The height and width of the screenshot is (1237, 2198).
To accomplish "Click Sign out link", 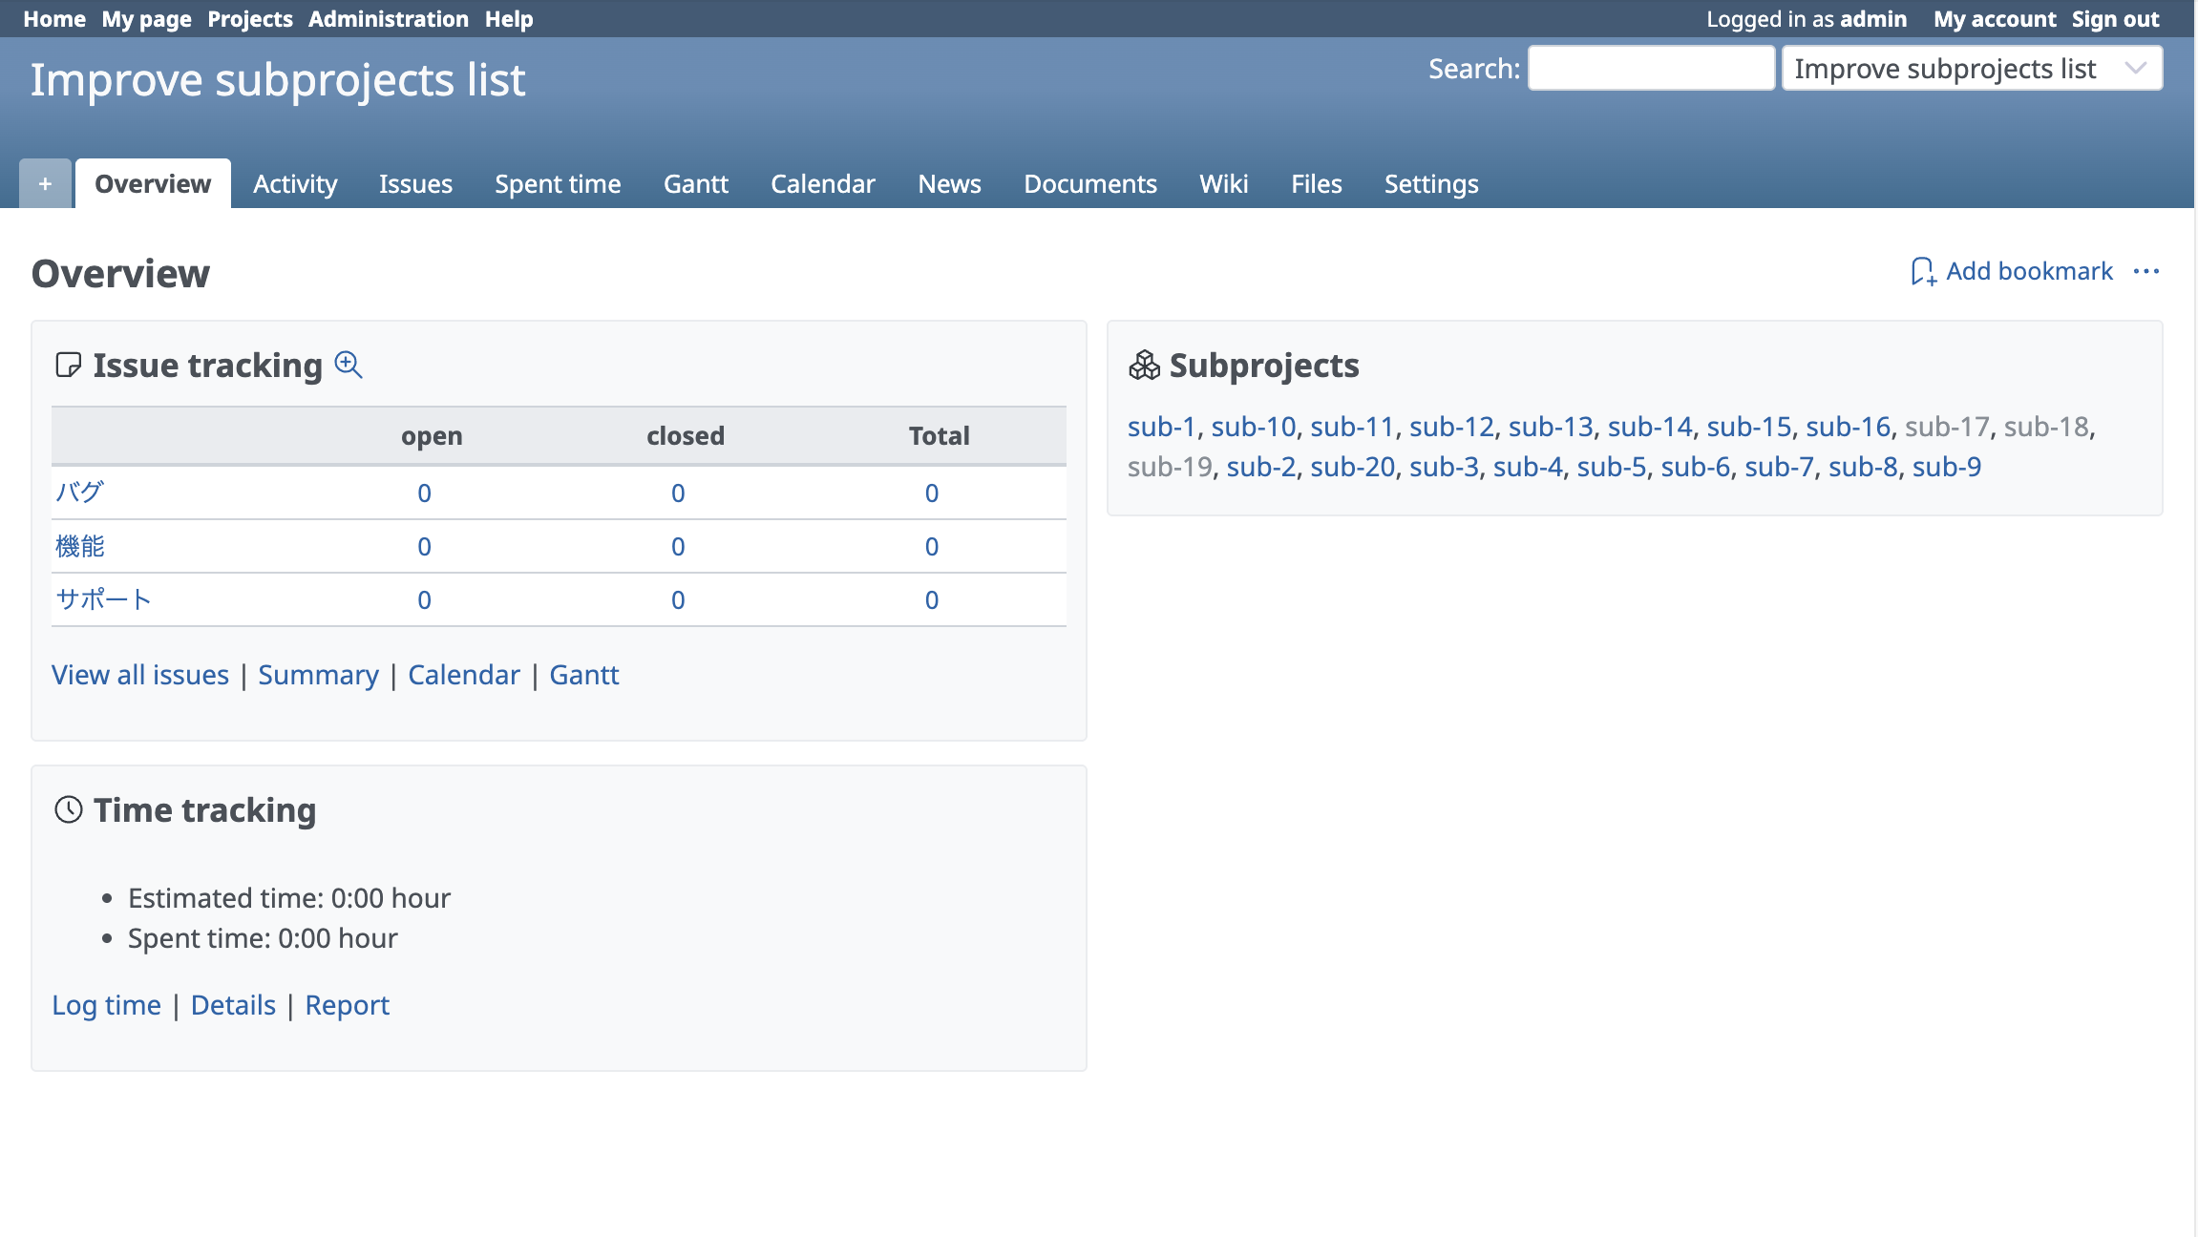I will pyautogui.click(x=2115, y=19).
